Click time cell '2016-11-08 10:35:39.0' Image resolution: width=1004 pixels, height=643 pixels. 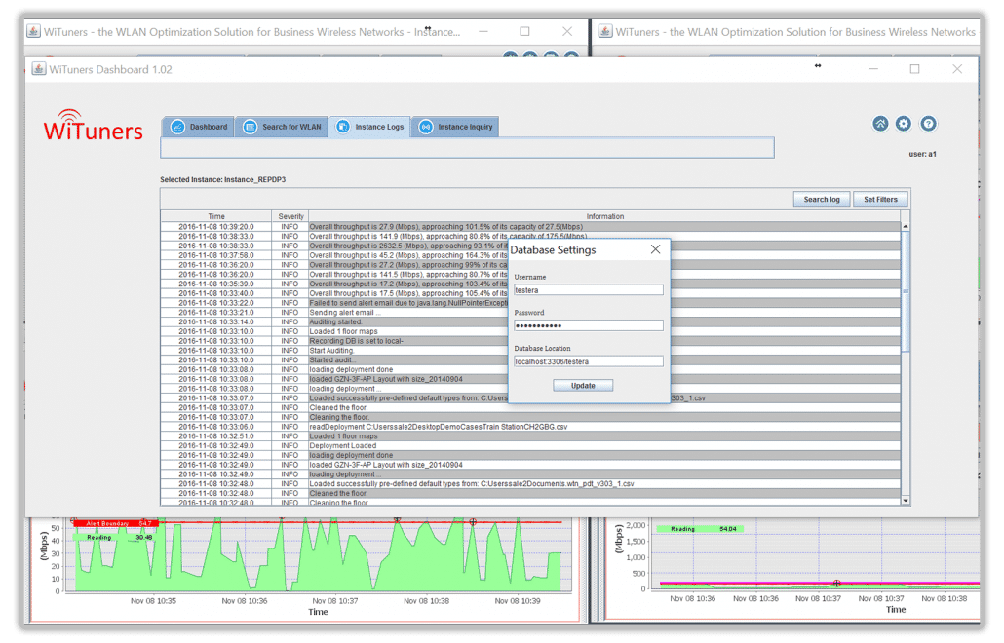pyautogui.click(x=215, y=284)
